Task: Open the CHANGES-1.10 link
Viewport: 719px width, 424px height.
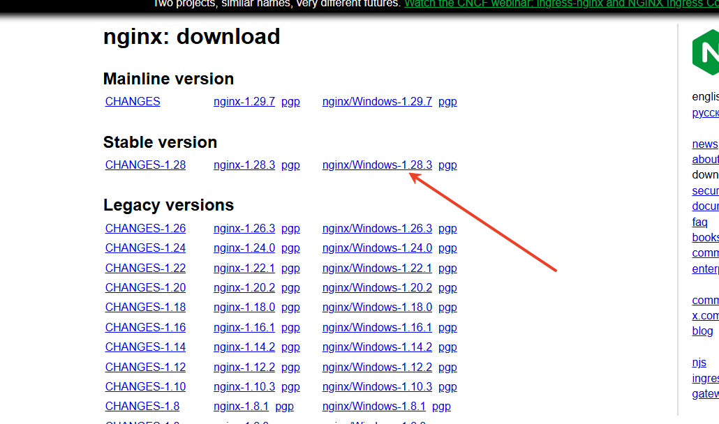Action: 145,387
